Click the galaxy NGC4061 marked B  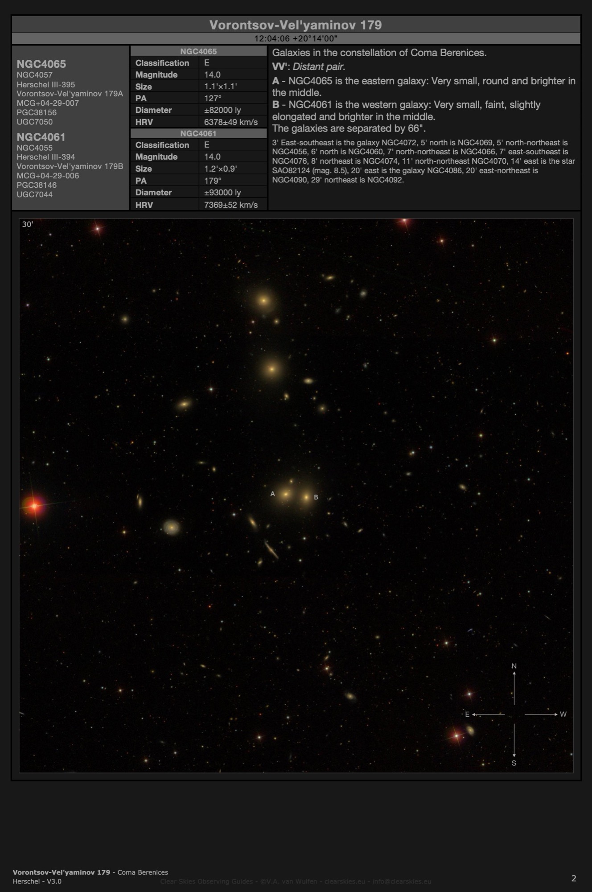[x=306, y=497]
